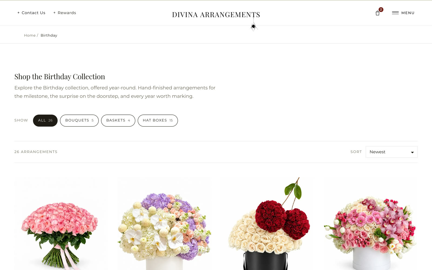
Task: Navigate to Home breadcrumb
Action: 30,35
